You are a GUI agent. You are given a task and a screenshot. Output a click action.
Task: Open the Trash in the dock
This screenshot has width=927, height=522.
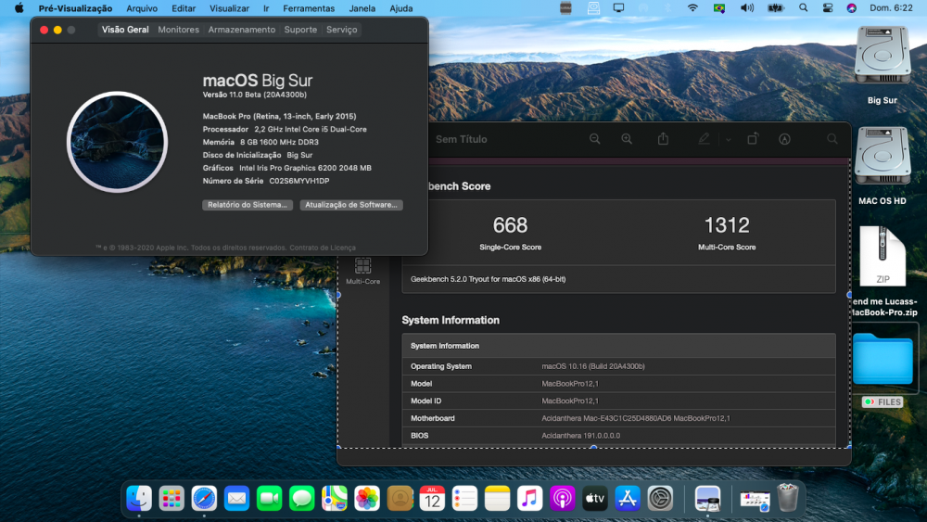tap(787, 498)
